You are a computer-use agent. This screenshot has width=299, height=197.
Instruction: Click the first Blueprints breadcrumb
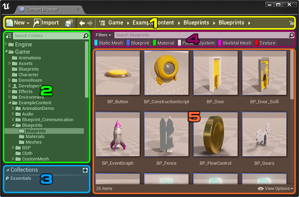196,23
